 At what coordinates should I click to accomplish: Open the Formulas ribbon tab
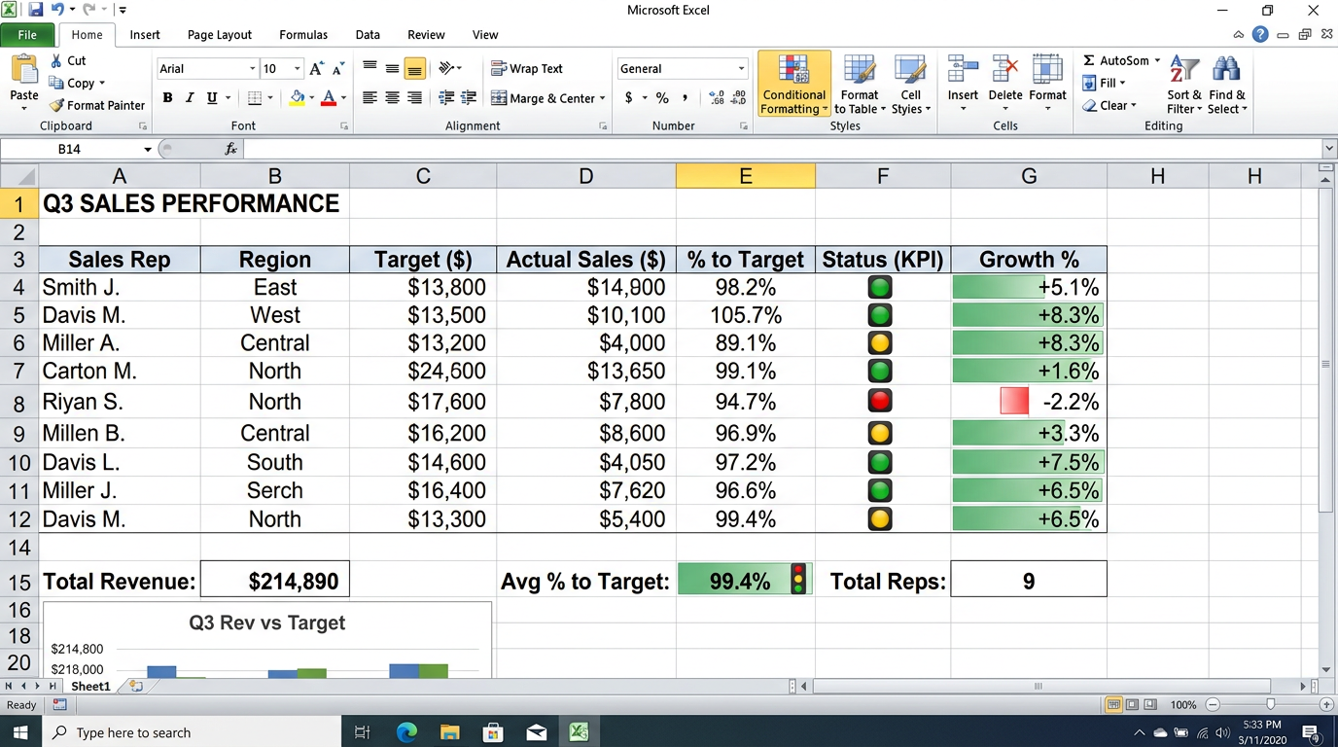coord(303,35)
